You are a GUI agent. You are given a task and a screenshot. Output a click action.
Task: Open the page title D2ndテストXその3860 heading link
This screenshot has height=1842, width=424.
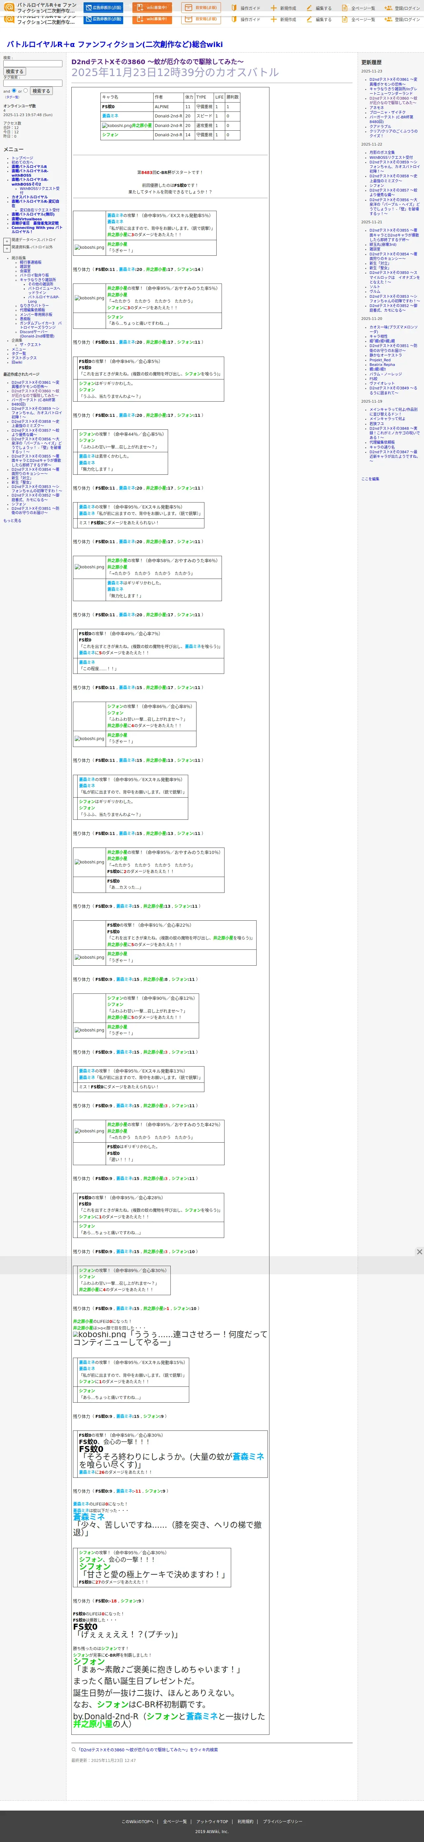coord(158,62)
